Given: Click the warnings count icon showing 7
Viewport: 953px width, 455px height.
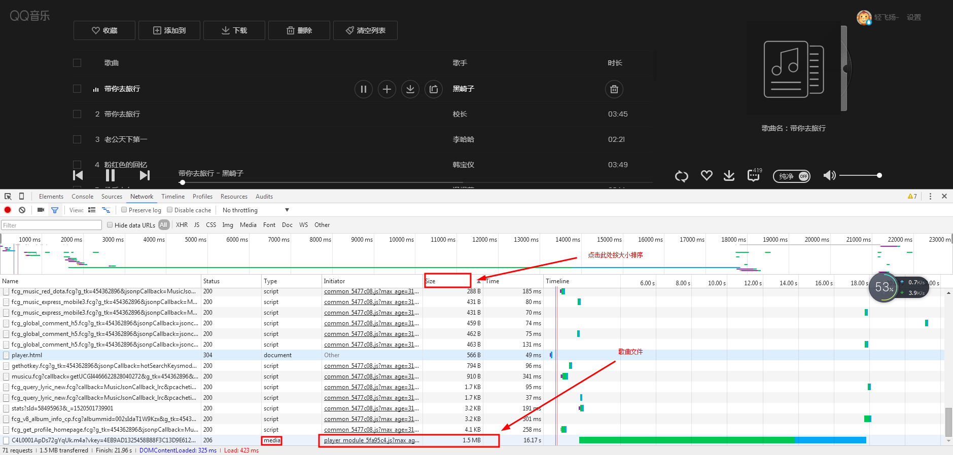Looking at the screenshot, I should pyautogui.click(x=912, y=197).
